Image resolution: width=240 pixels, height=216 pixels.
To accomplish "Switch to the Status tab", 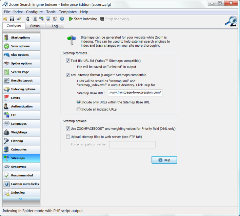I will coord(35,26).
